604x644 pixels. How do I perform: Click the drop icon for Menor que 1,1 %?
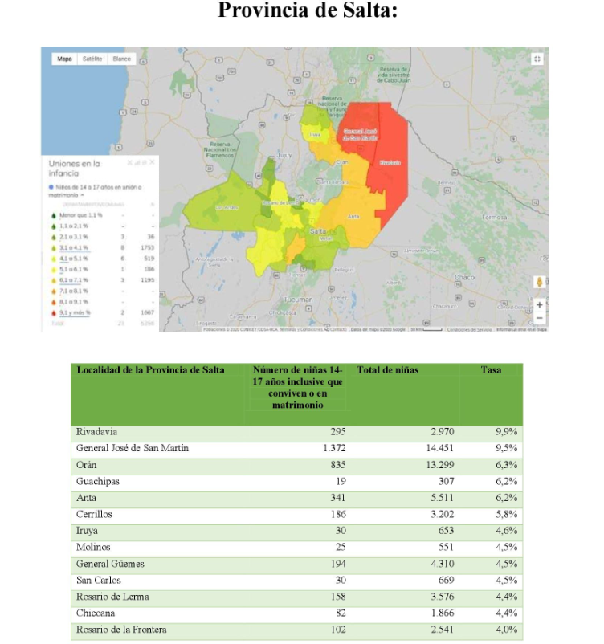pyautogui.click(x=54, y=216)
